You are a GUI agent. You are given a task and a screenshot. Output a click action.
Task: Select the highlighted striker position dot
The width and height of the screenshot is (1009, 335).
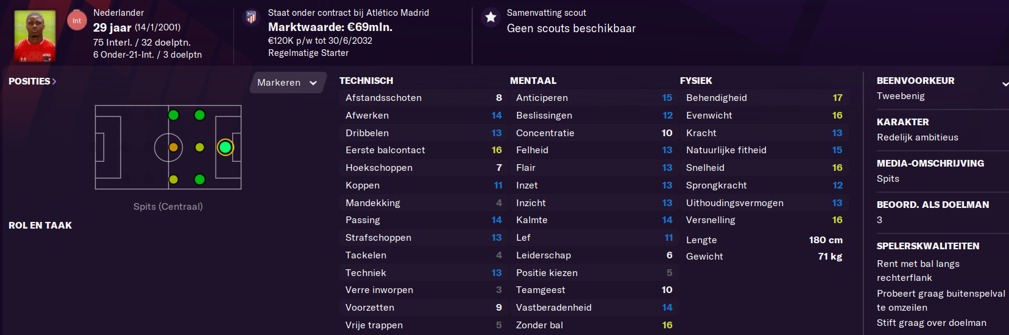tap(225, 147)
